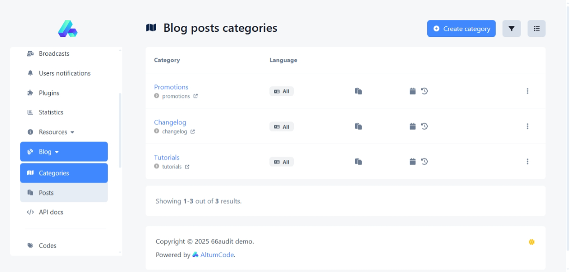The image size is (570, 272).
Task: Click the sidebar vertical scrollbar
Action: pyautogui.click(x=120, y=129)
